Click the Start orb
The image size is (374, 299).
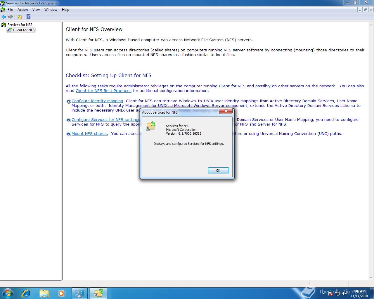coord(7,293)
